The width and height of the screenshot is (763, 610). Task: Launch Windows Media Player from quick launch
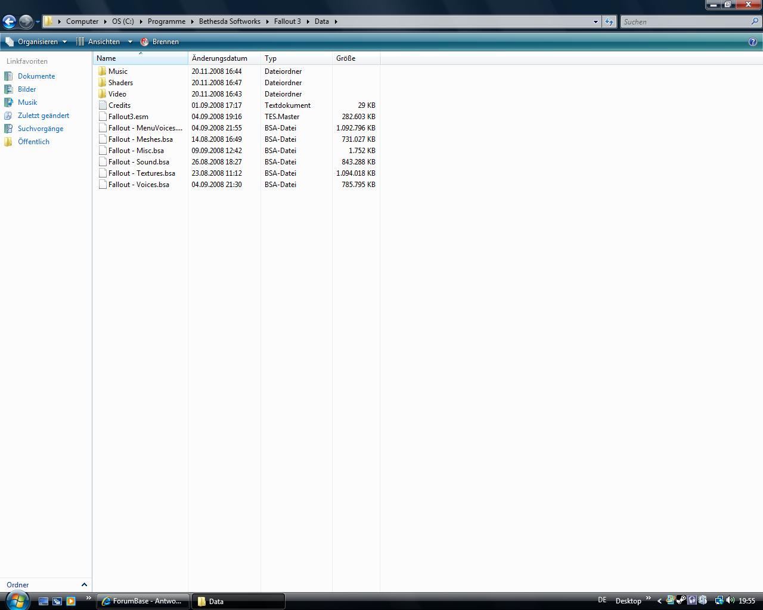(x=70, y=601)
